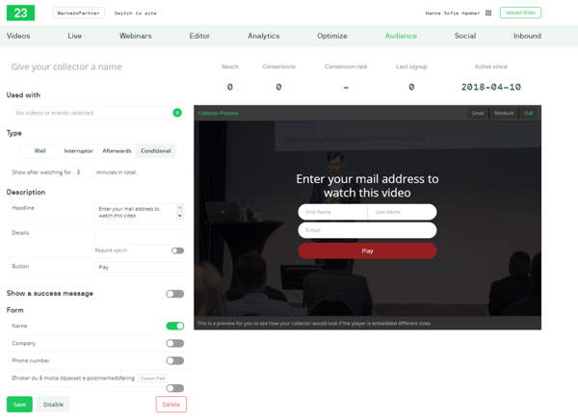The width and height of the screenshot is (578, 419).
Task: Turn on the Company field toggle
Action: tap(174, 343)
